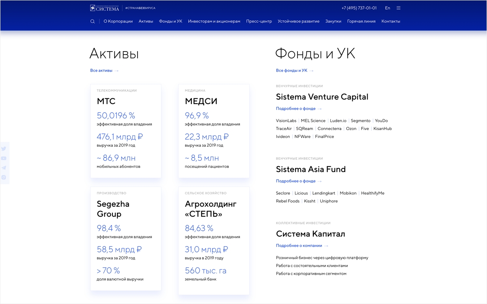
Task: Select Uniphore in the Asia Fund list
Action: coord(329,202)
